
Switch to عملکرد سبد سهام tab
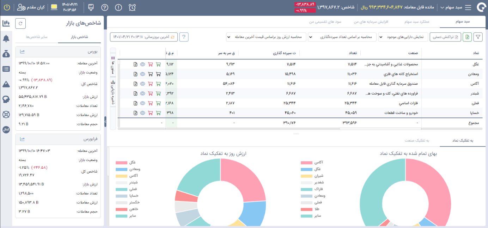tap(417, 22)
